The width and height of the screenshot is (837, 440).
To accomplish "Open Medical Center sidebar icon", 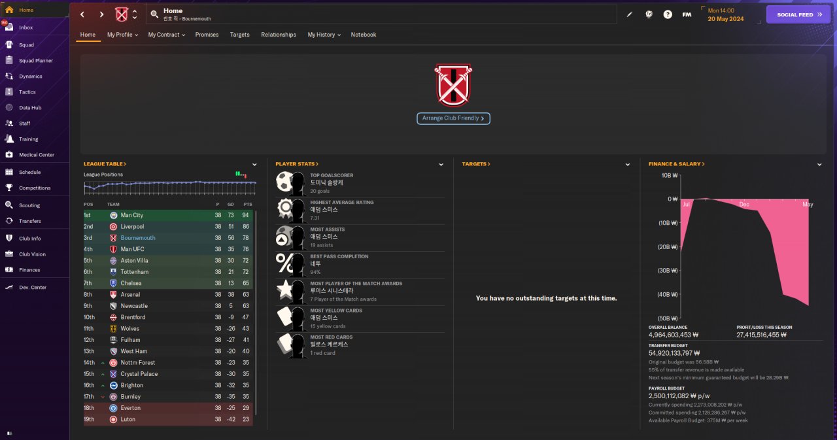I will point(9,155).
